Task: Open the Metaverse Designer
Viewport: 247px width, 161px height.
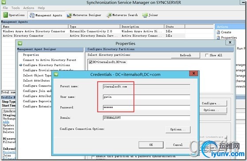Action: (84, 15)
